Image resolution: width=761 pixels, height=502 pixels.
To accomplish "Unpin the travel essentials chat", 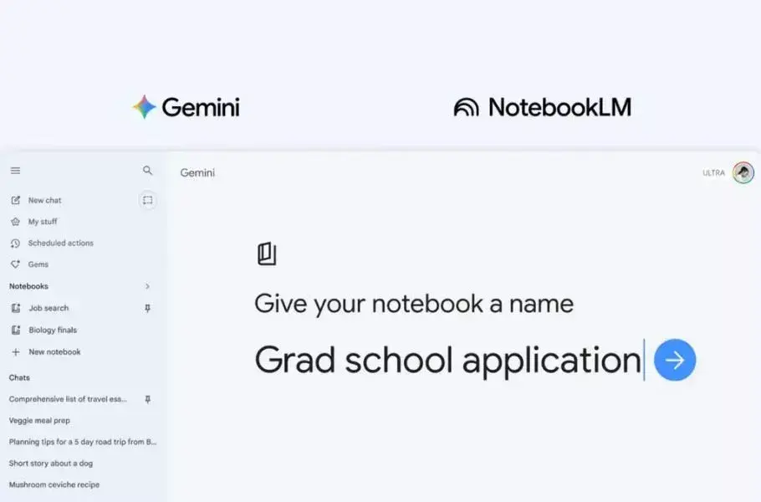I will 147,399.
